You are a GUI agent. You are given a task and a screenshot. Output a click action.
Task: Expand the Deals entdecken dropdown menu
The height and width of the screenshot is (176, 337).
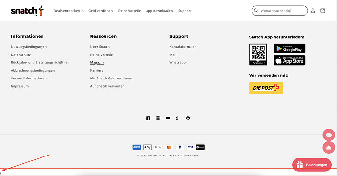tap(68, 11)
